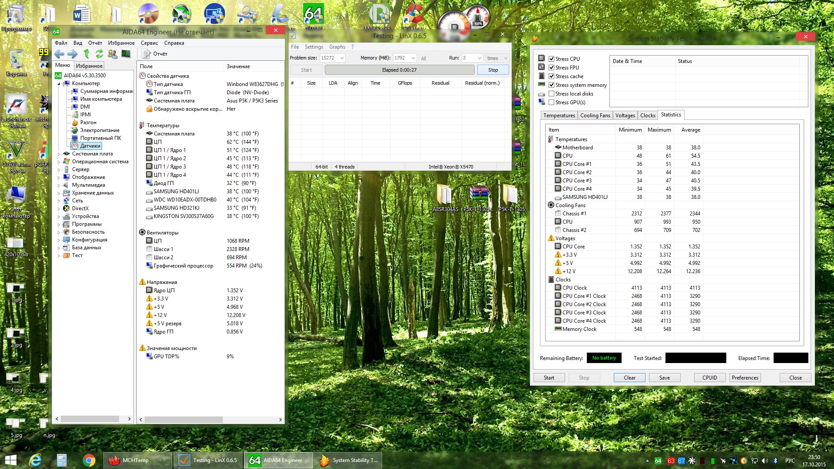Click the green refresh icon in AIDA64
The height and width of the screenshot is (469, 834).
[x=99, y=54]
